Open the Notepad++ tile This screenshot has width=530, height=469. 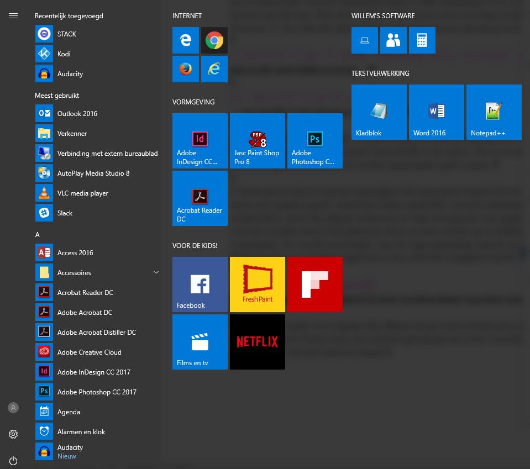[x=494, y=112]
